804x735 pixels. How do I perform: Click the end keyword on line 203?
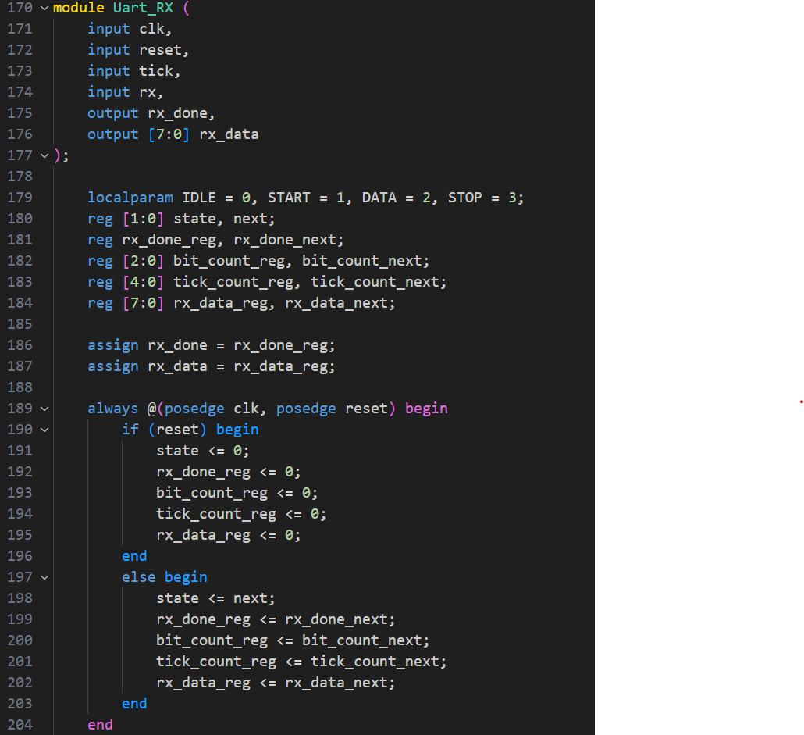tap(134, 704)
